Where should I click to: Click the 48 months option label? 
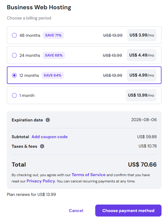(30, 35)
